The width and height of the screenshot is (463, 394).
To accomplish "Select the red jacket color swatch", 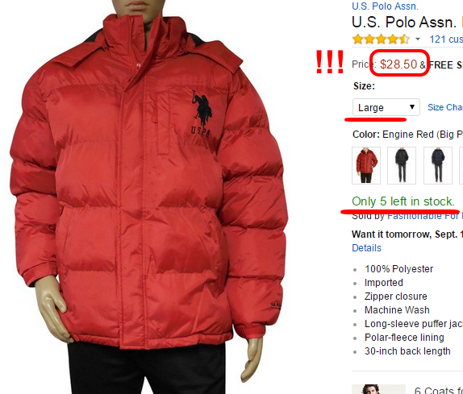I will pos(366,165).
